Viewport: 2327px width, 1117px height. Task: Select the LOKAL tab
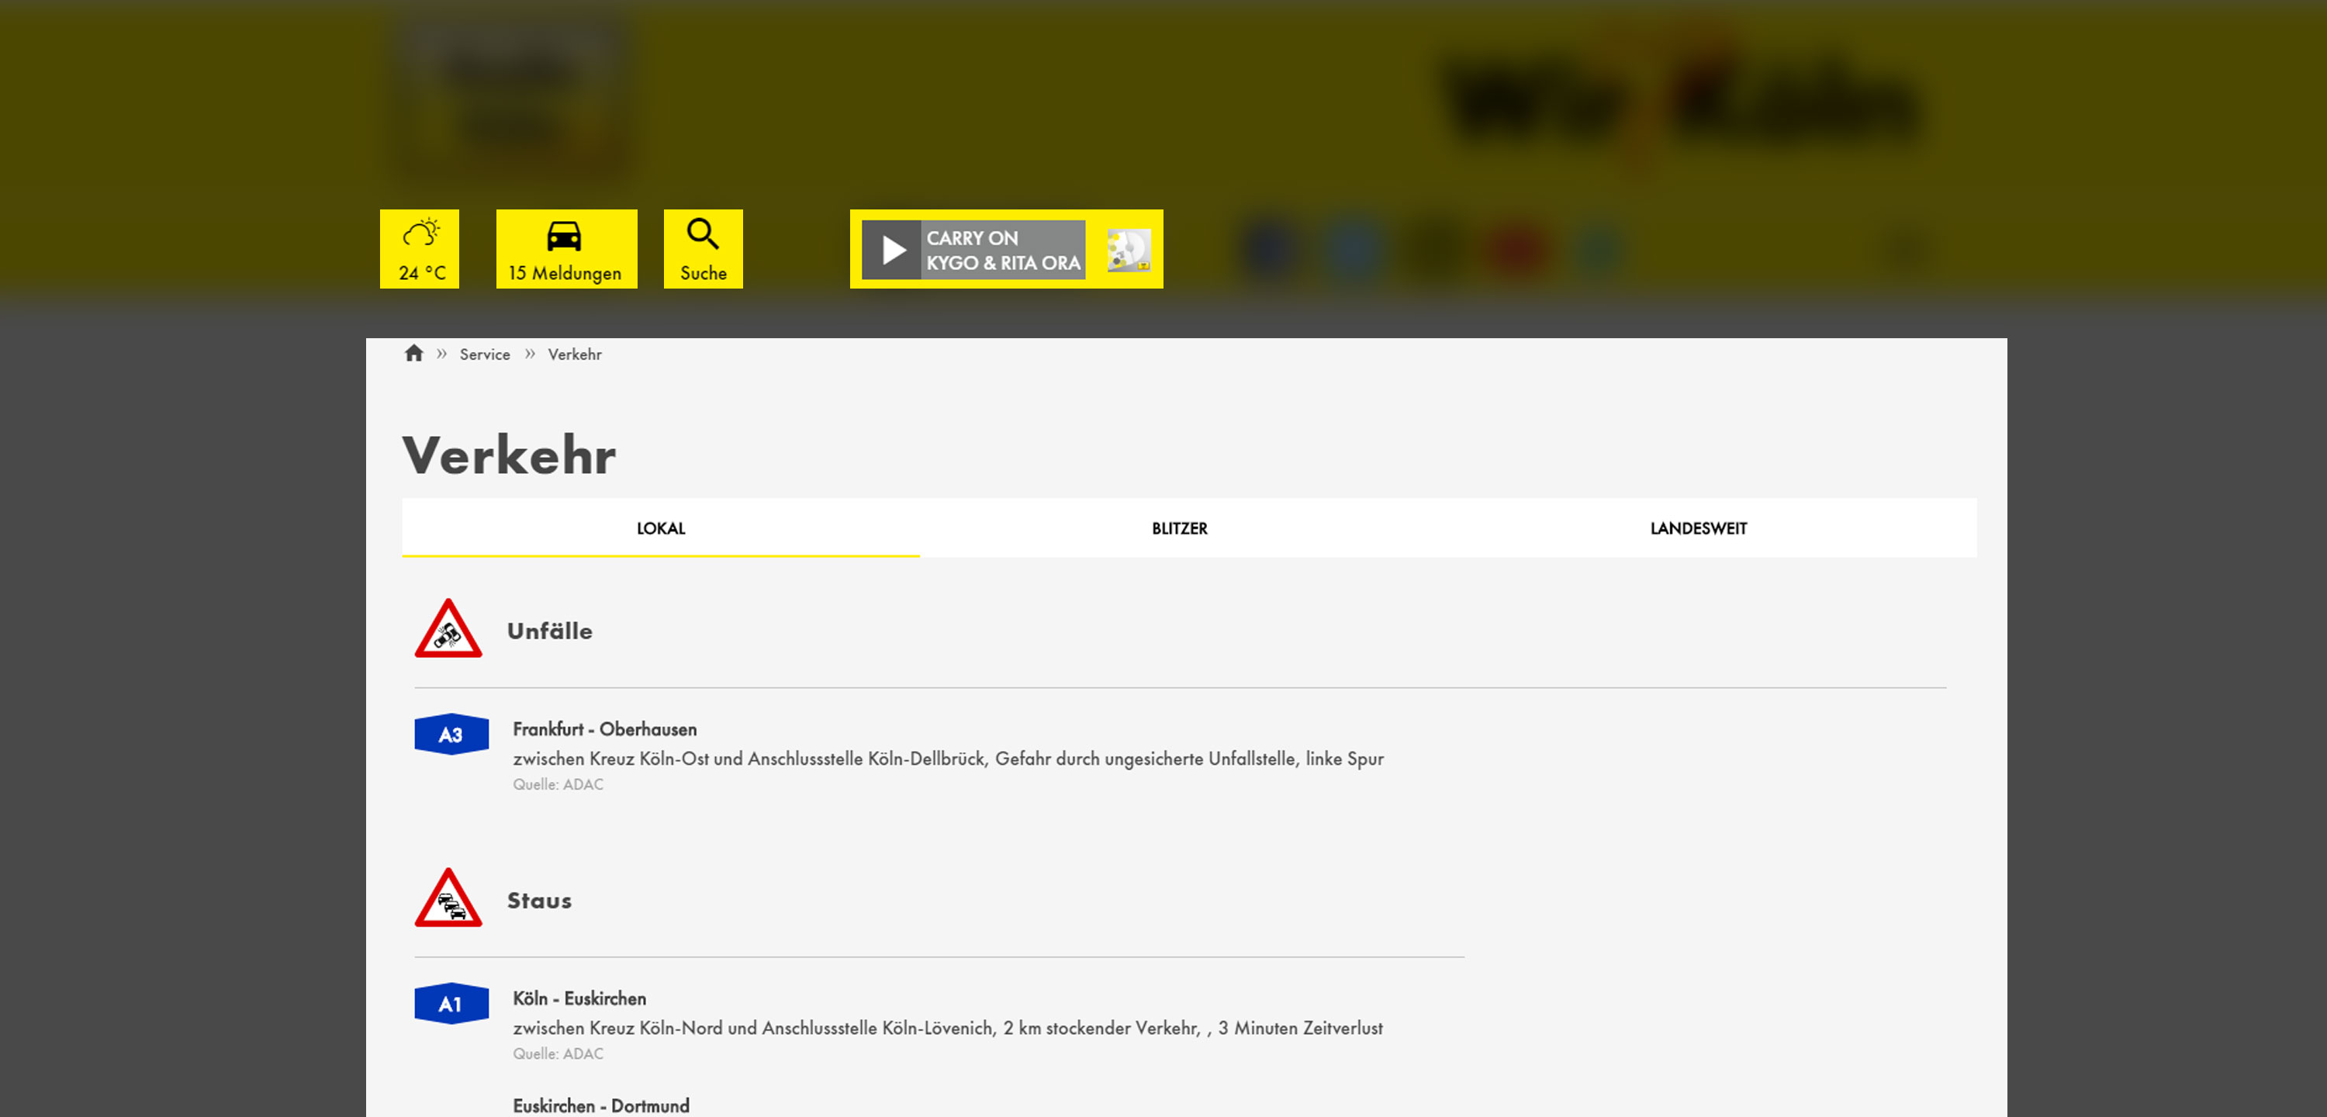click(x=660, y=529)
